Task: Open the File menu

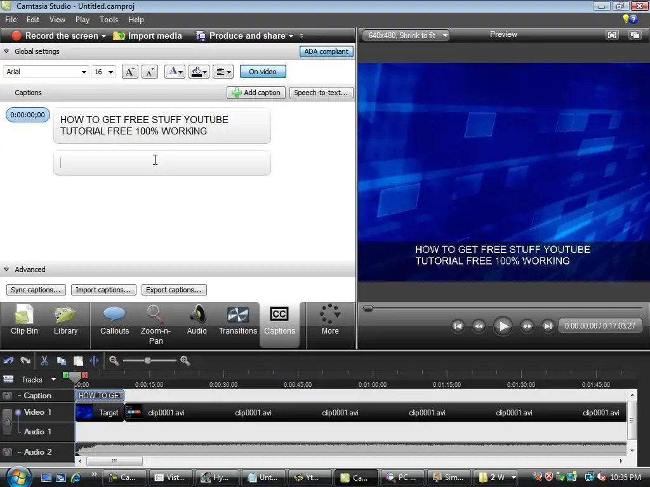Action: [11, 20]
